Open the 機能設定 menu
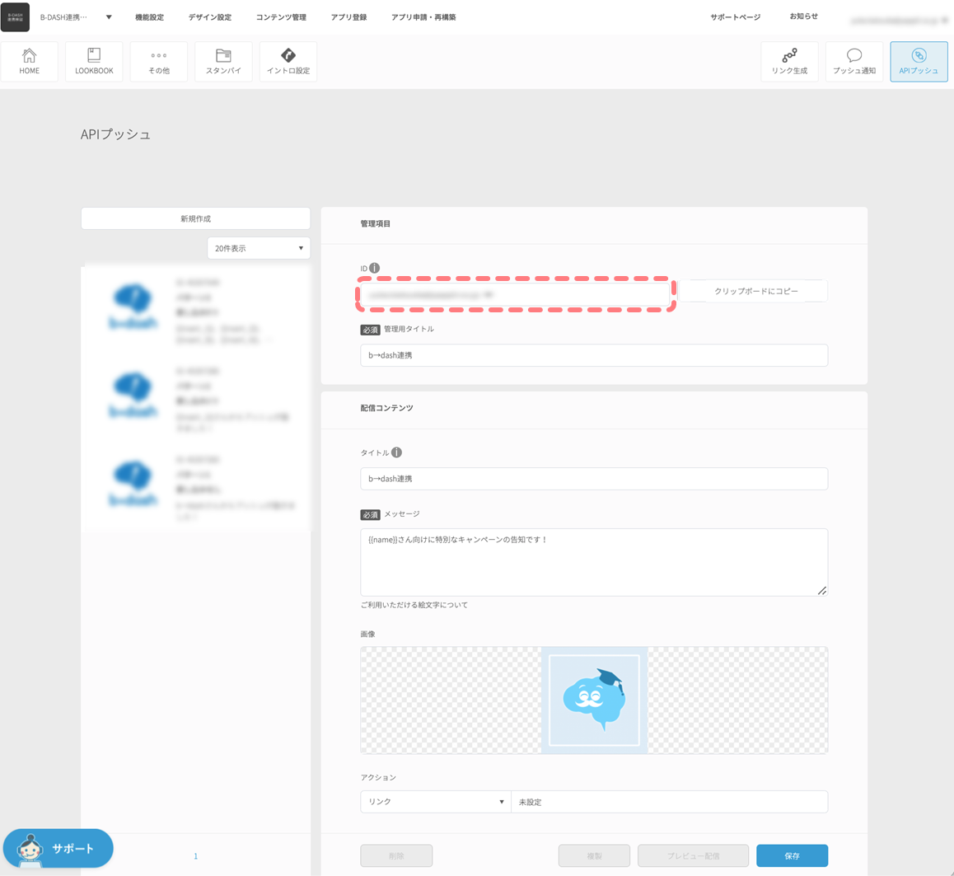This screenshot has height=876, width=954. pos(149,17)
